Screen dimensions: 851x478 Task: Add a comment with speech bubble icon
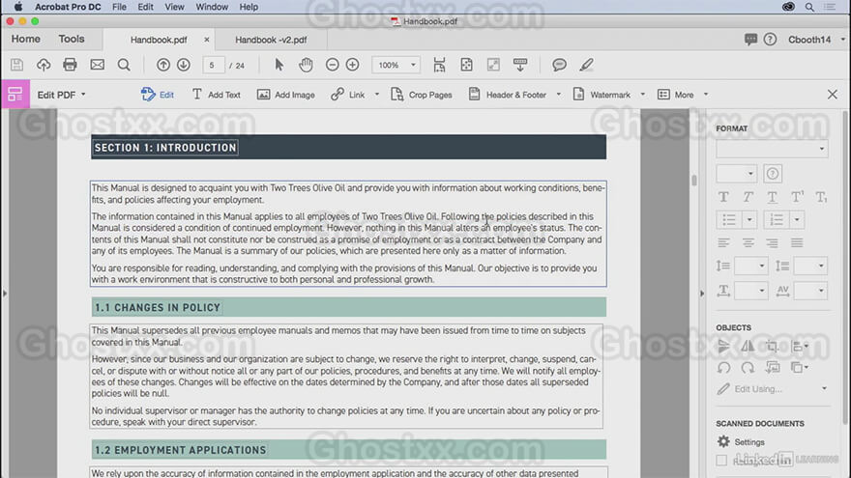click(x=559, y=65)
